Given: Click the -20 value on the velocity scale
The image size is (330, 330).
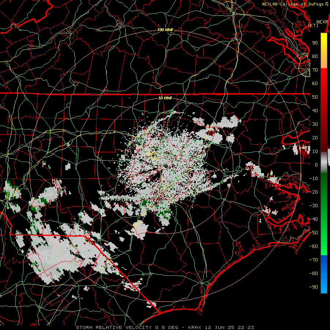Looking at the screenshot, I should [x=313, y=192].
